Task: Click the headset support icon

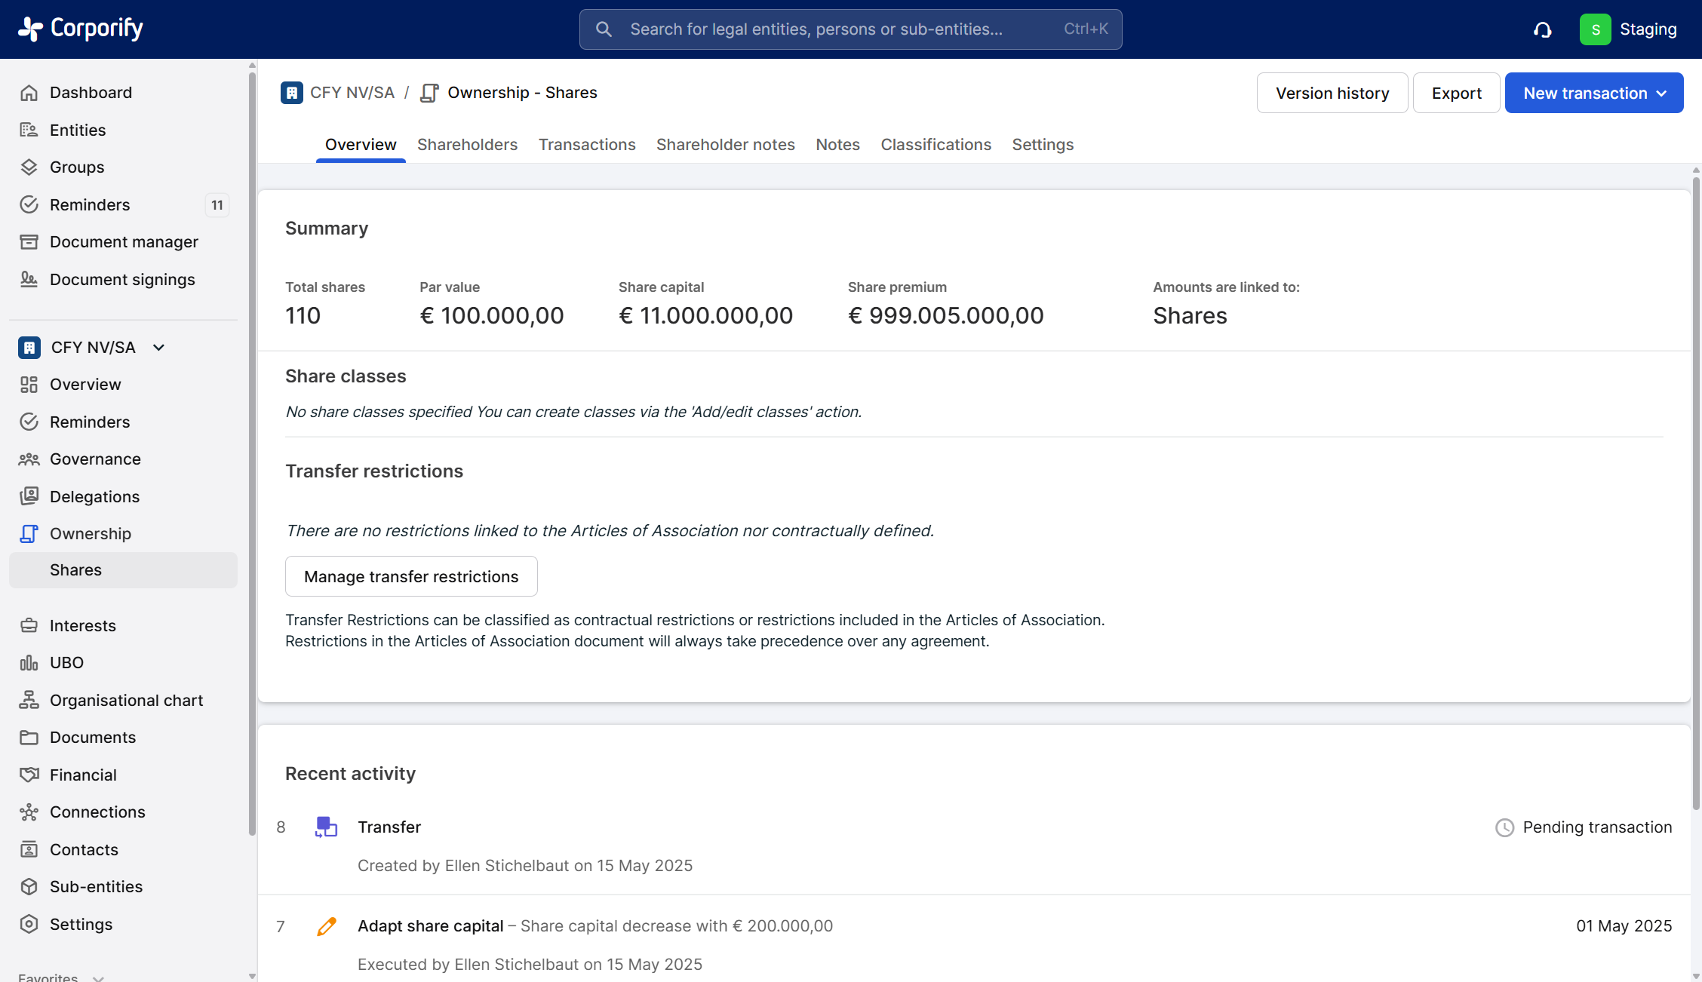Action: 1542,29
